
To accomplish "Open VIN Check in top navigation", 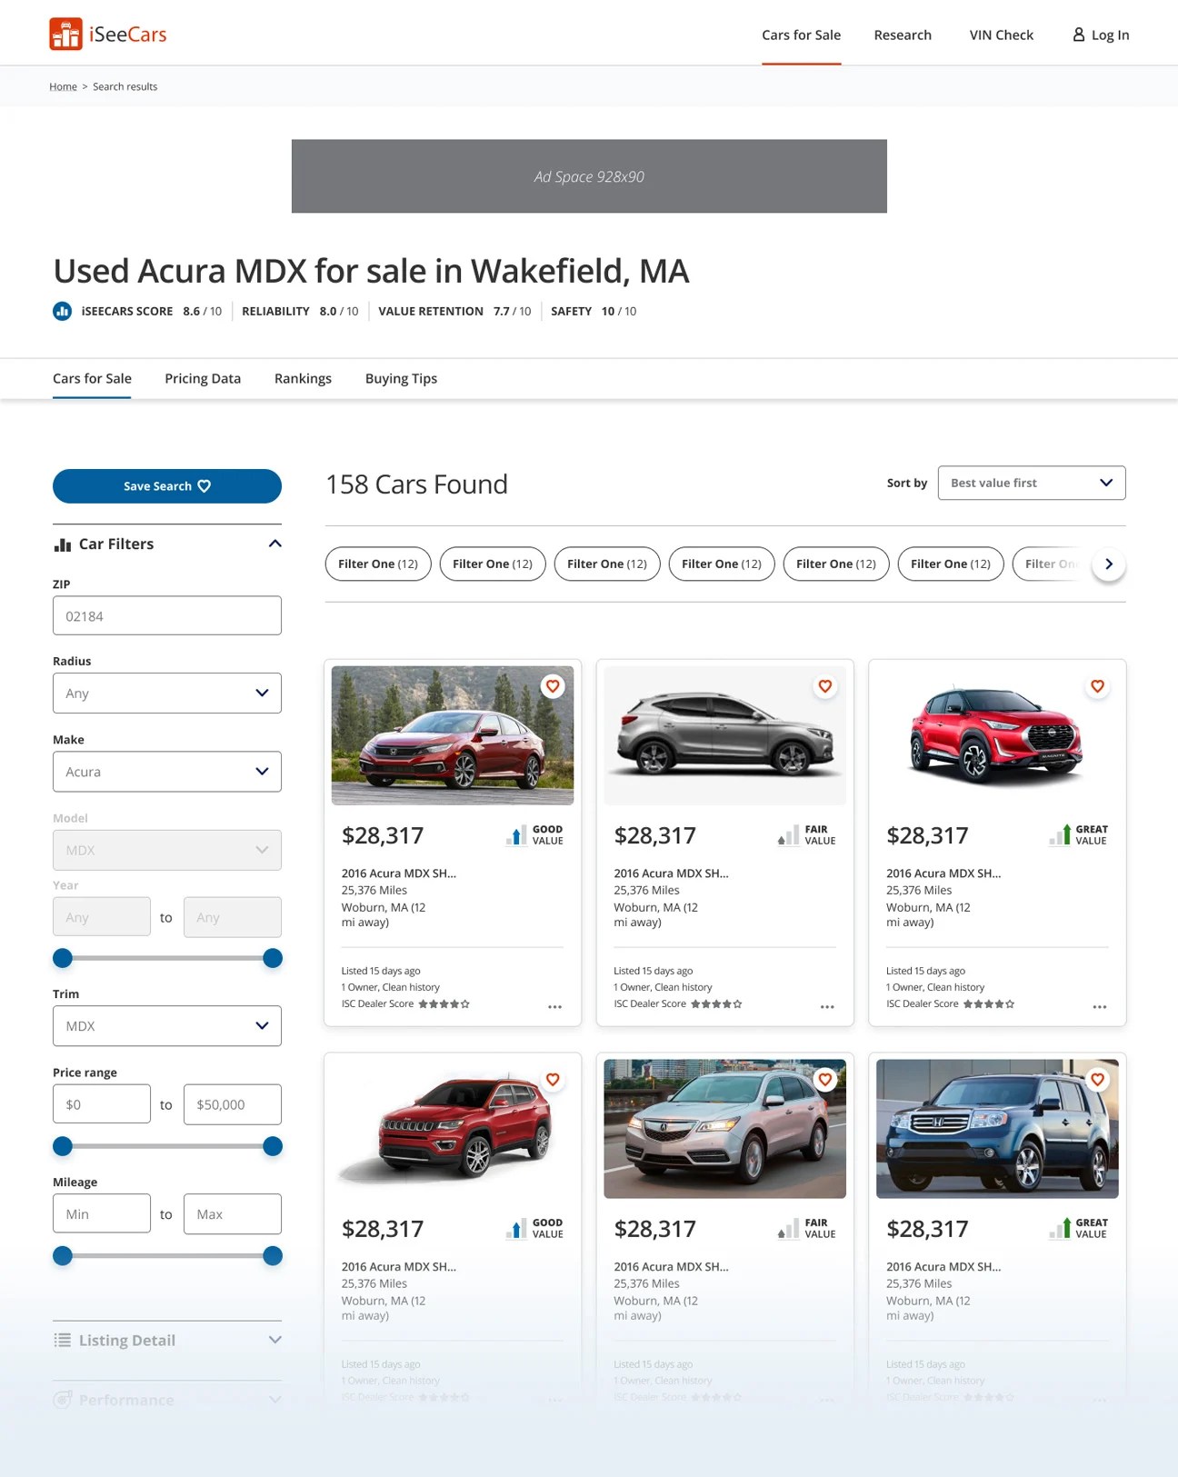I will 1001,35.
